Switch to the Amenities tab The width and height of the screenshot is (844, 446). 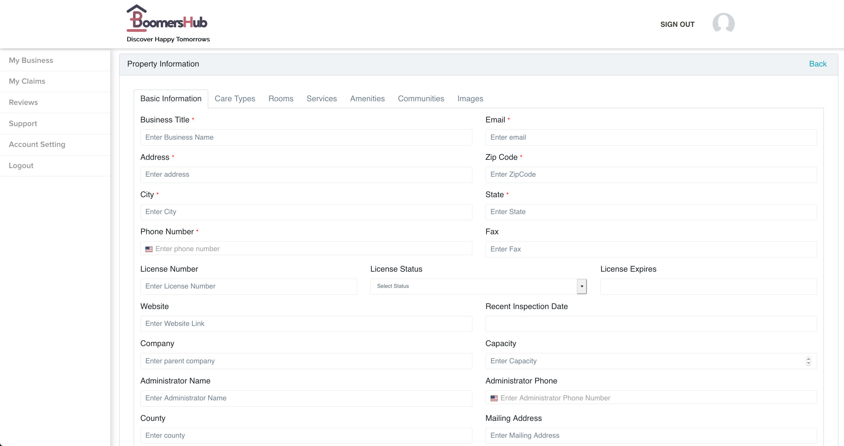367,99
